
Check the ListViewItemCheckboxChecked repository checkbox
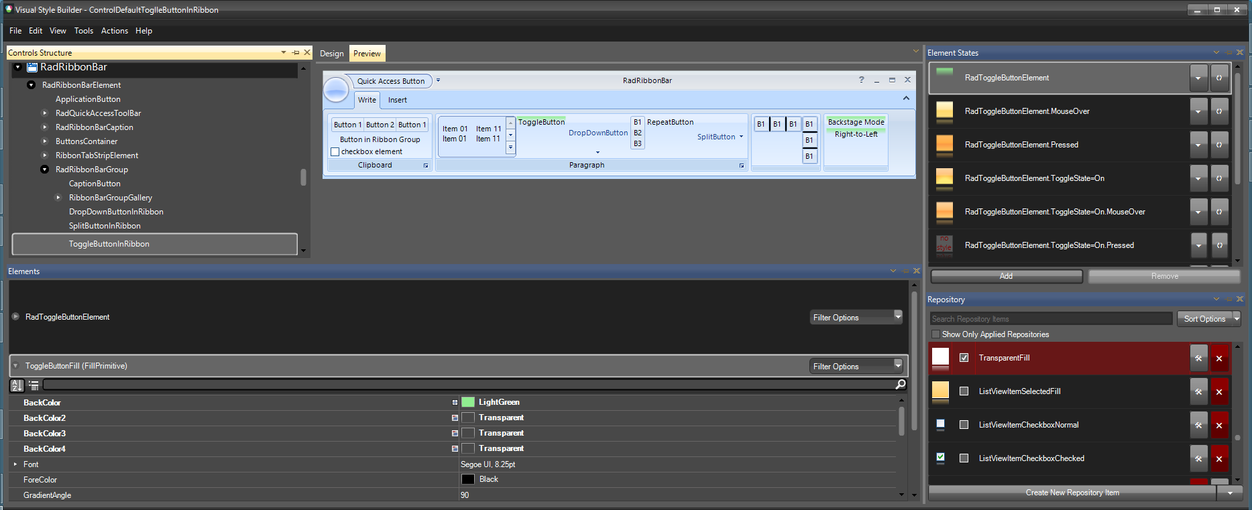click(964, 458)
